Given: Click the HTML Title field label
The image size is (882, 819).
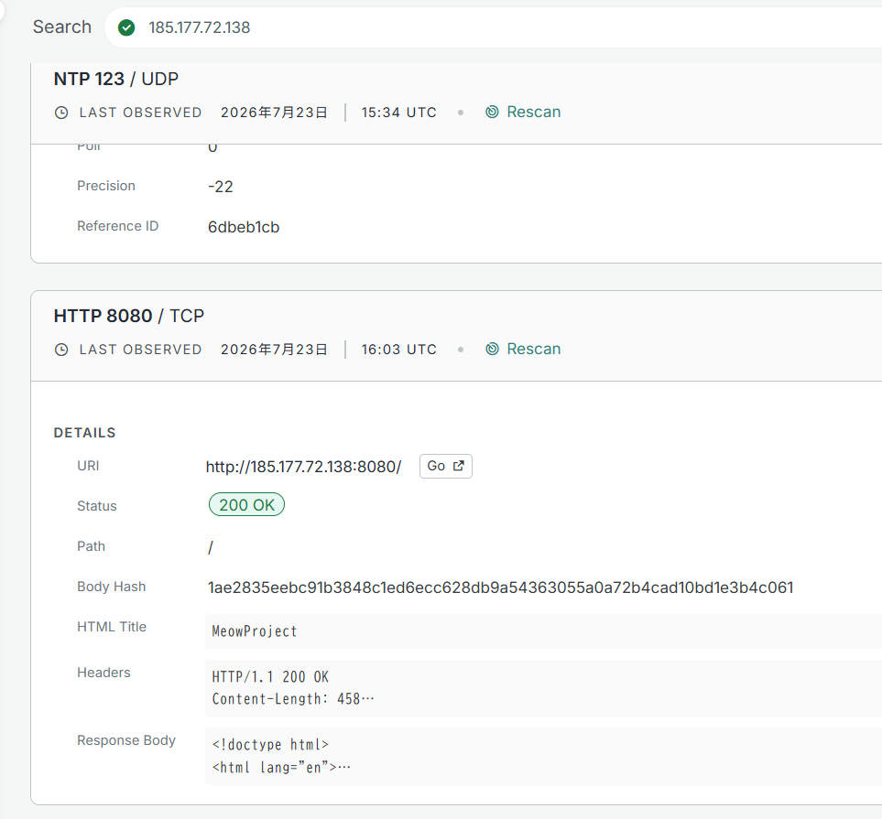Looking at the screenshot, I should [x=112, y=627].
